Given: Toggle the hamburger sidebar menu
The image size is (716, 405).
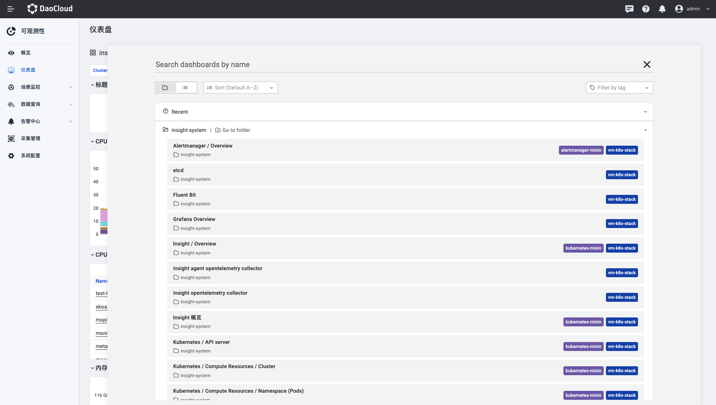Looking at the screenshot, I should pyautogui.click(x=11, y=9).
